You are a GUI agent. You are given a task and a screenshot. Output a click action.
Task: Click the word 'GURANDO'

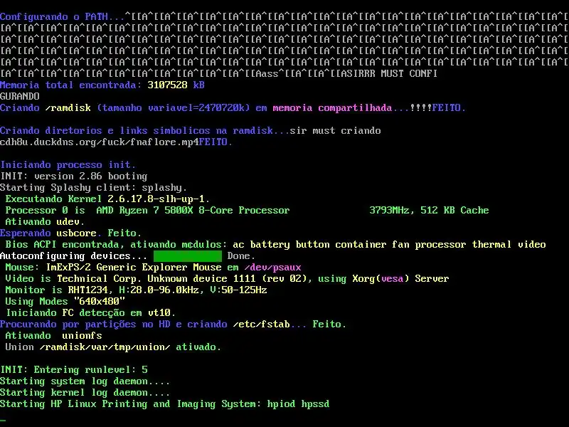[20, 96]
